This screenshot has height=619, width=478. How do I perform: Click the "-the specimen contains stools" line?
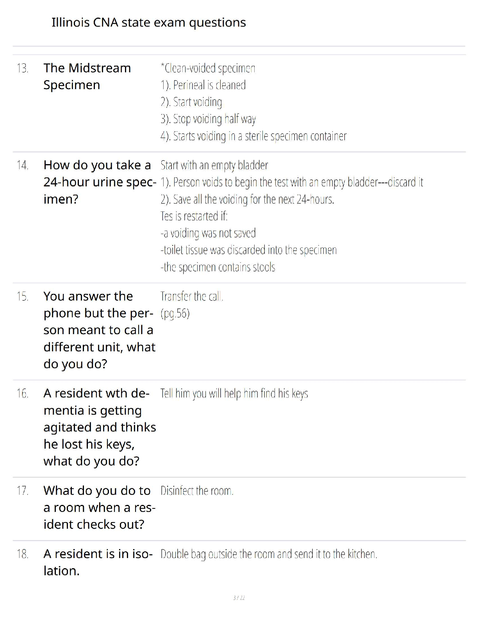point(218,267)
